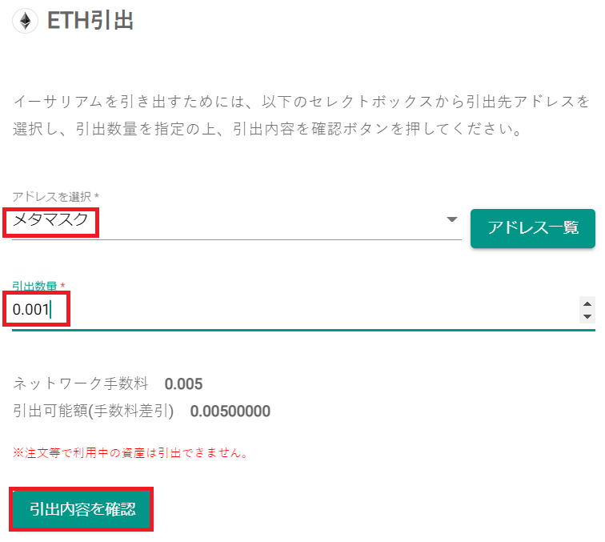Expand the address select dropdown arrow
Image resolution: width=605 pixels, height=542 pixels.
[x=452, y=219]
